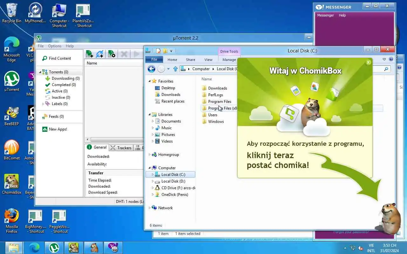
Task: Select Pictures library
Action: 168,135
